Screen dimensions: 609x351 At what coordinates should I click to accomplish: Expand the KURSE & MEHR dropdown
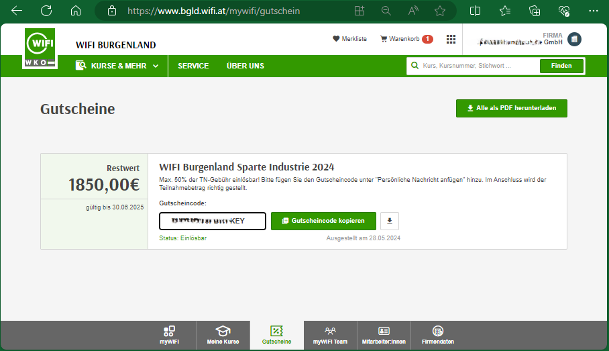click(x=117, y=66)
